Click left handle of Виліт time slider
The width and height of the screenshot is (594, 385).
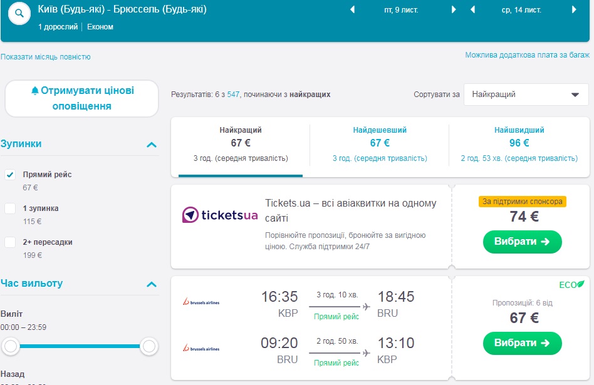pyautogui.click(x=11, y=346)
